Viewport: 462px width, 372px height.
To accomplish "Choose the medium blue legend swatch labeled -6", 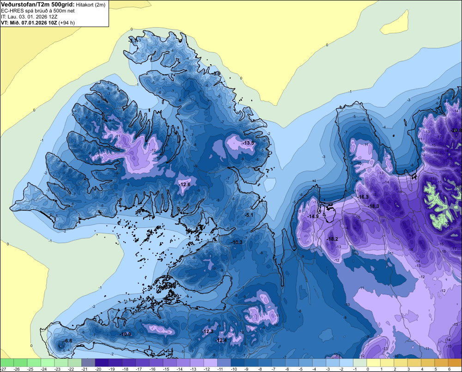I will [x=292, y=363].
